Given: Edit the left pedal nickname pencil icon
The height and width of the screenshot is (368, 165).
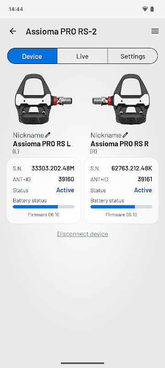Looking at the screenshot, I should (x=48, y=135).
